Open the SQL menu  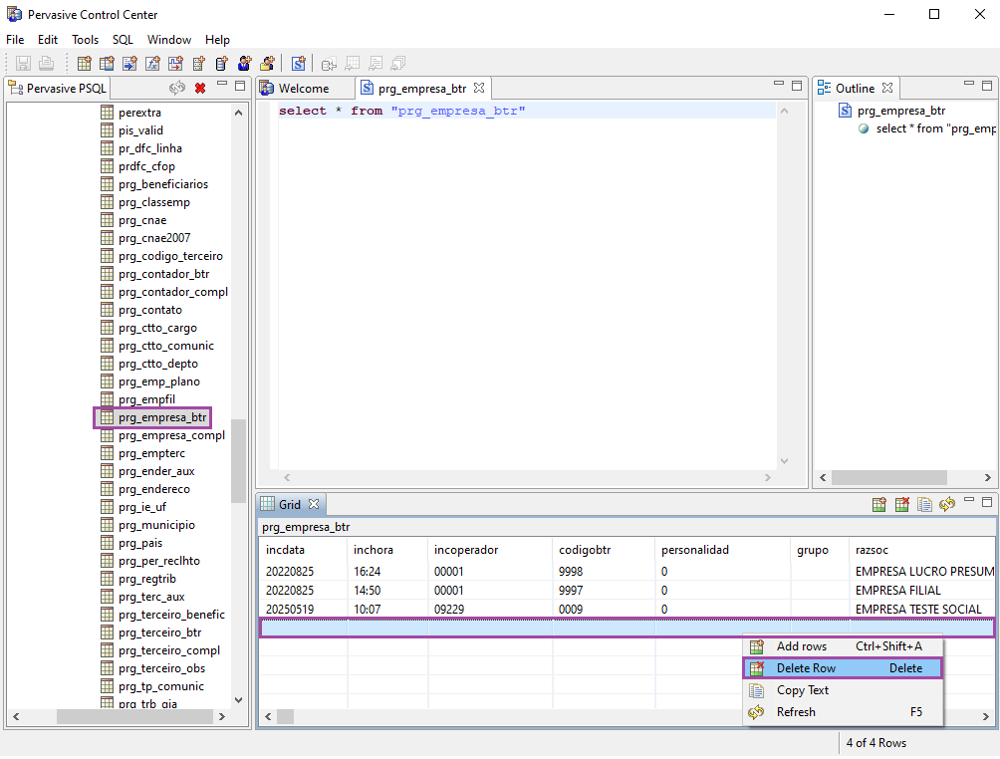point(123,40)
